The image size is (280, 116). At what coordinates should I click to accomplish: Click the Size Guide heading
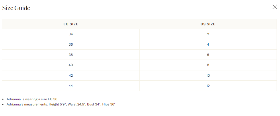pyautogui.click(x=16, y=8)
